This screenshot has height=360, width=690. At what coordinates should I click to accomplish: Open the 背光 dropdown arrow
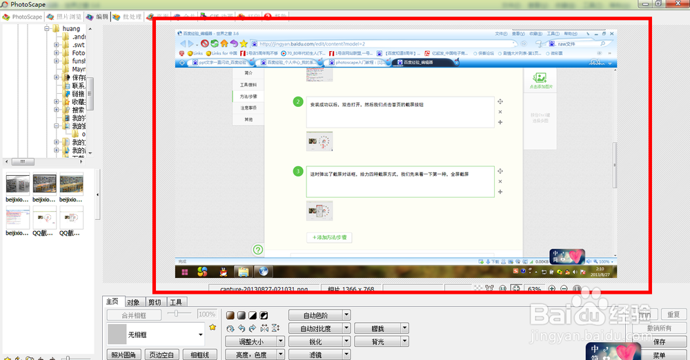[404, 341]
